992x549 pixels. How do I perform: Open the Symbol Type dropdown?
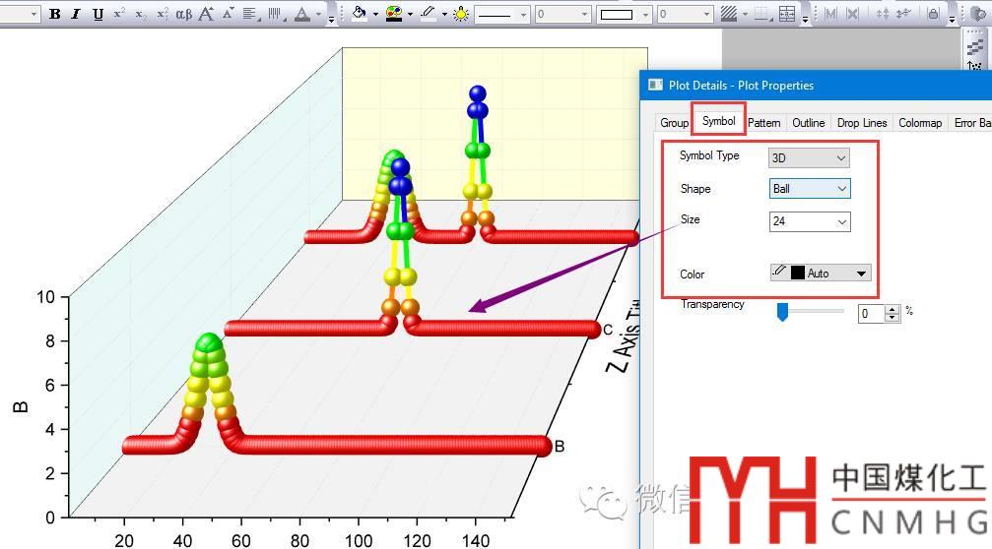click(x=809, y=157)
